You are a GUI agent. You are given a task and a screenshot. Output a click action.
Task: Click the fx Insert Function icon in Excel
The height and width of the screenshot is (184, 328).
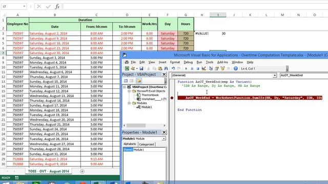[57, 7]
